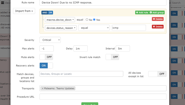This screenshot has height=105, width=185.
Task: Delete the macros.device_down rule row
Action: point(158,19)
